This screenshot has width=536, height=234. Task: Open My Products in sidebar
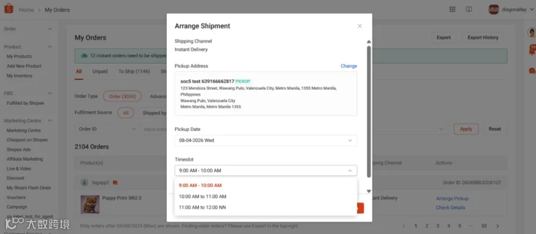[x=19, y=57]
